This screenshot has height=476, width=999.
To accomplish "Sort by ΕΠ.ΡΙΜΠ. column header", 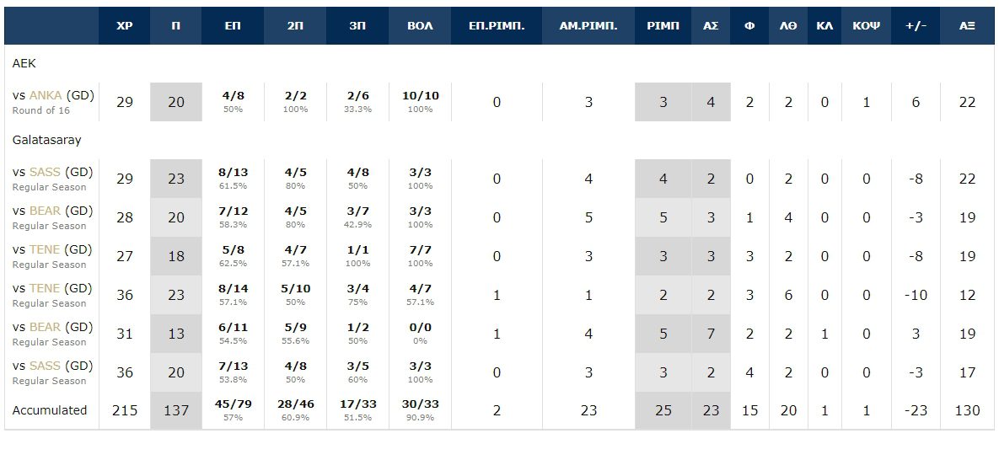I will pos(497,26).
